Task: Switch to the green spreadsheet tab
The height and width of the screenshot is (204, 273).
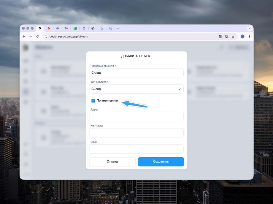Action: coord(75,28)
